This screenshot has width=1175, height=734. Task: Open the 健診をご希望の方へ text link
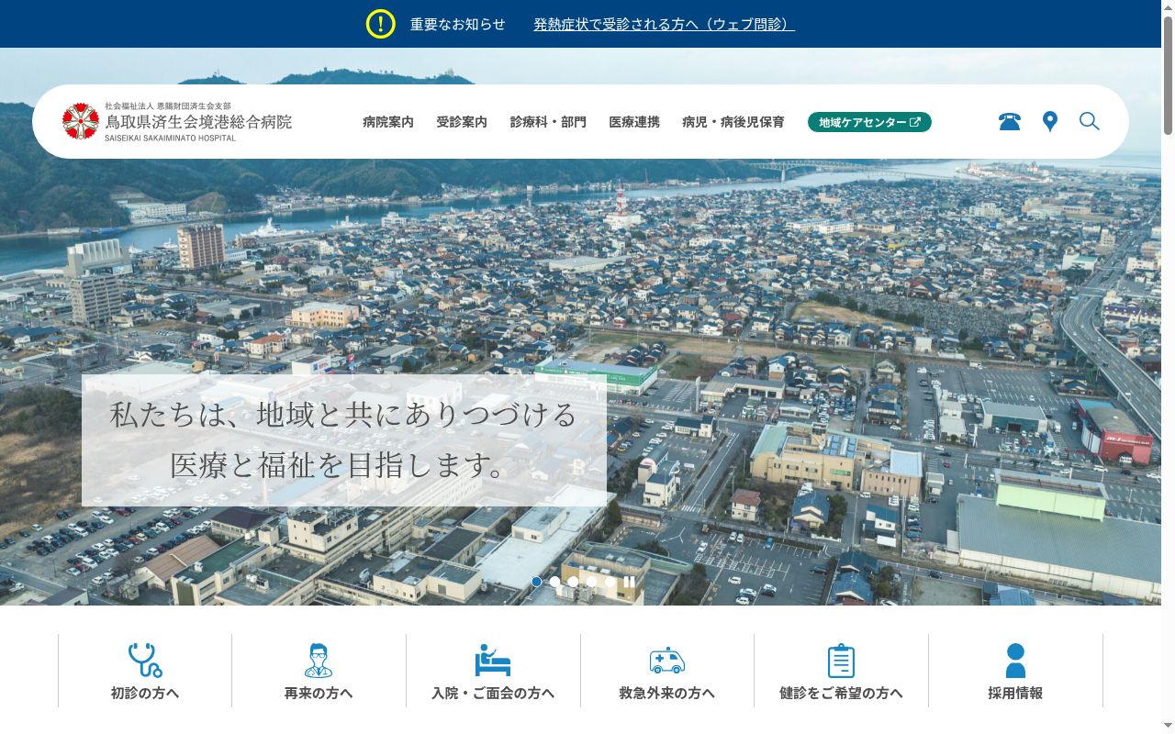(841, 694)
